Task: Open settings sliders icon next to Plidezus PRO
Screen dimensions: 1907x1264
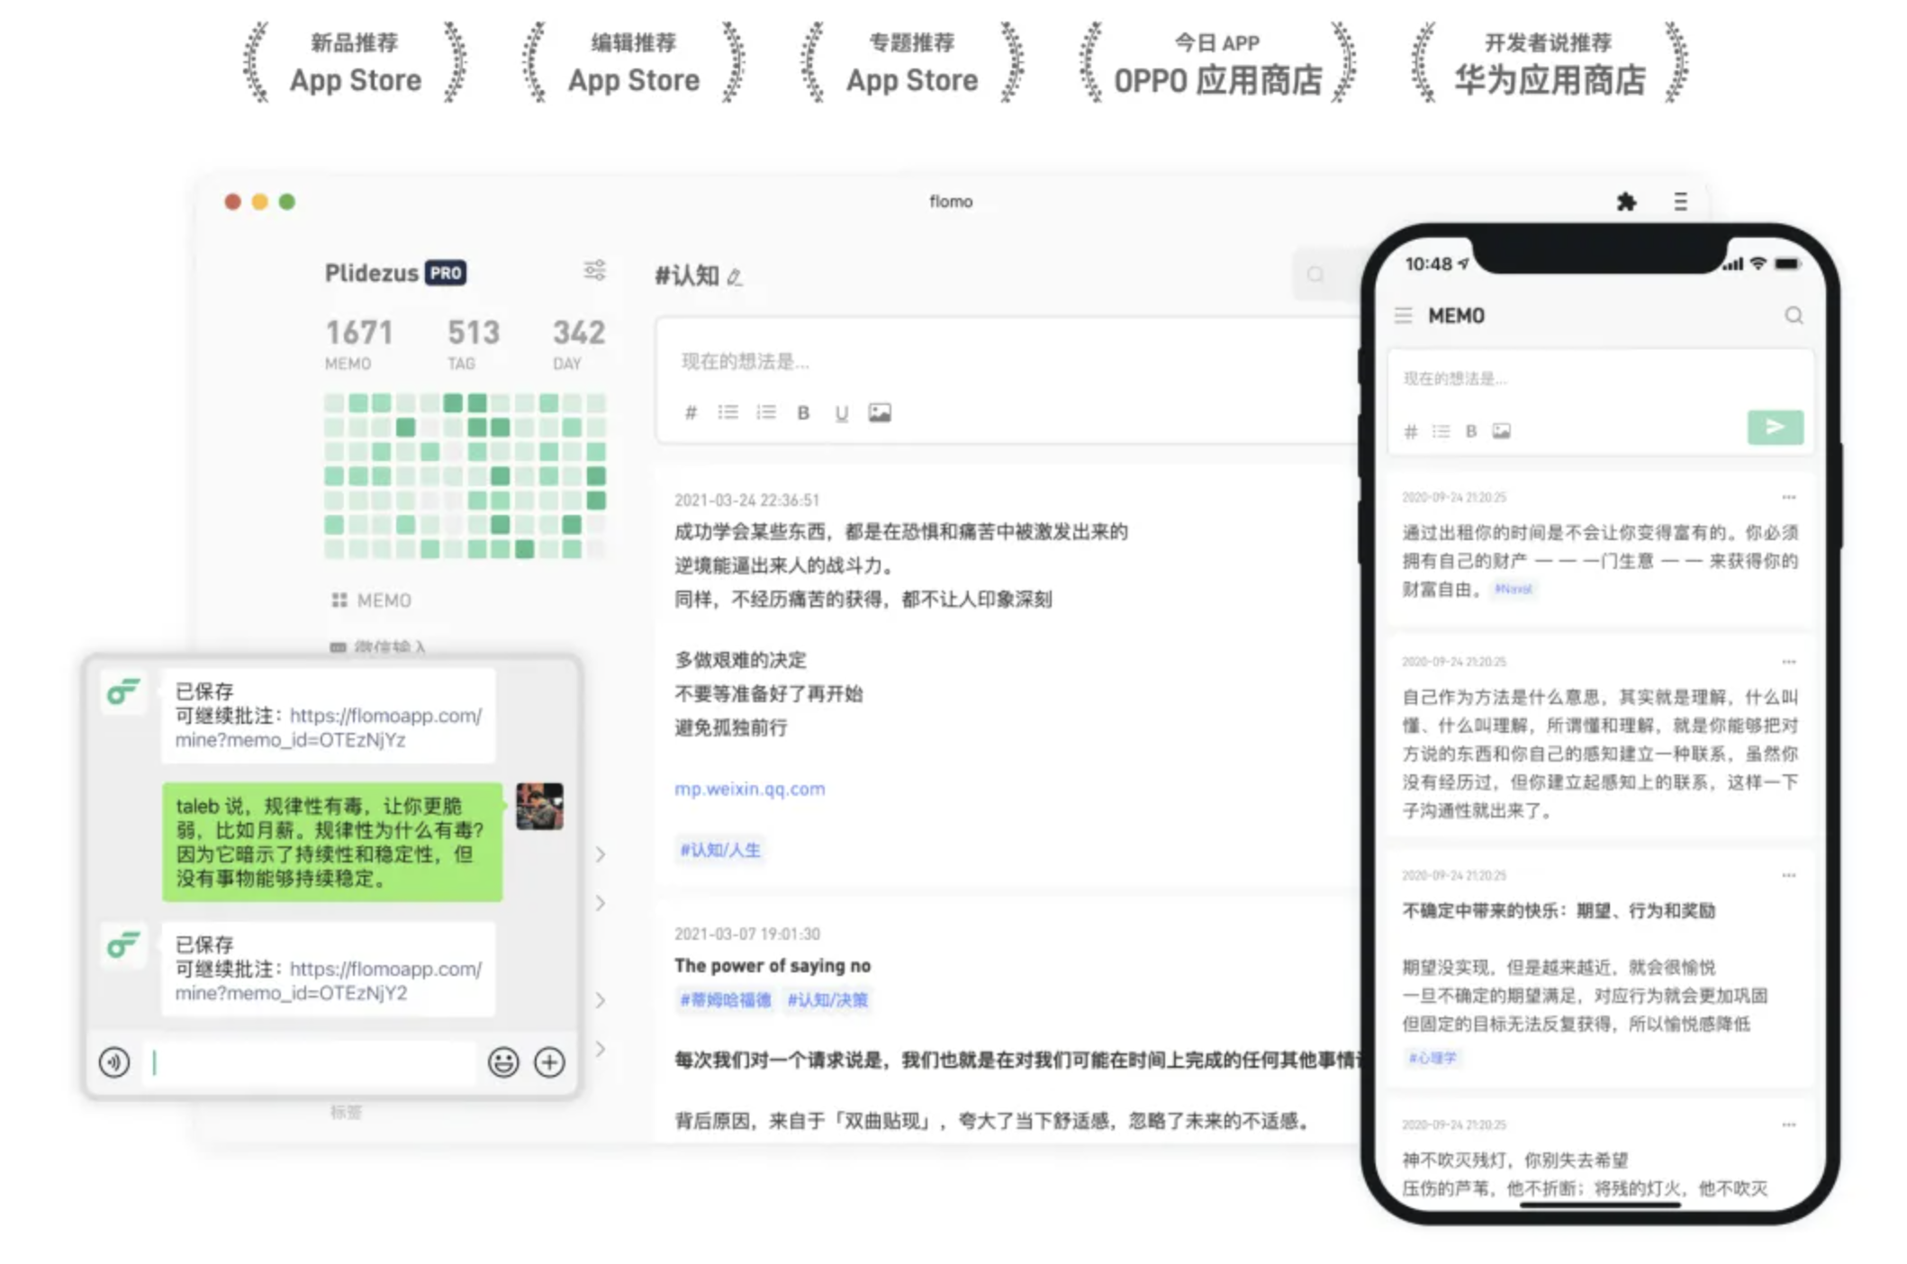Action: (x=594, y=270)
